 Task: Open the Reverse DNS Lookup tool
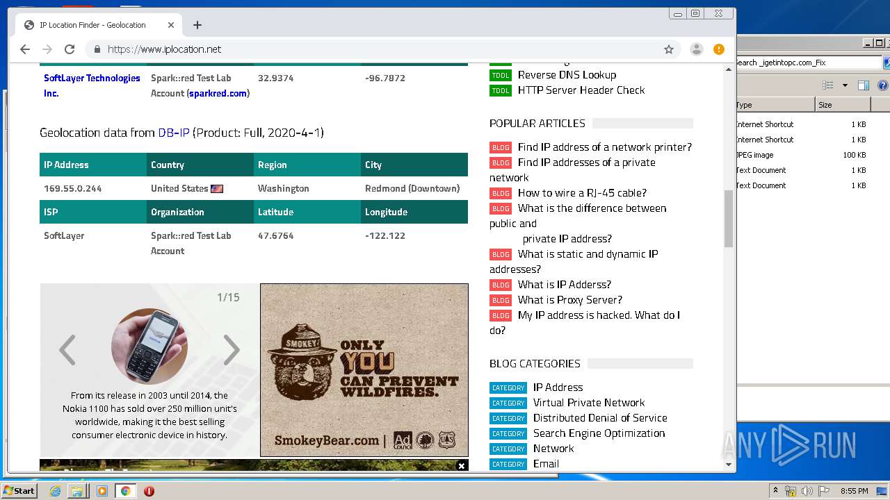click(567, 75)
